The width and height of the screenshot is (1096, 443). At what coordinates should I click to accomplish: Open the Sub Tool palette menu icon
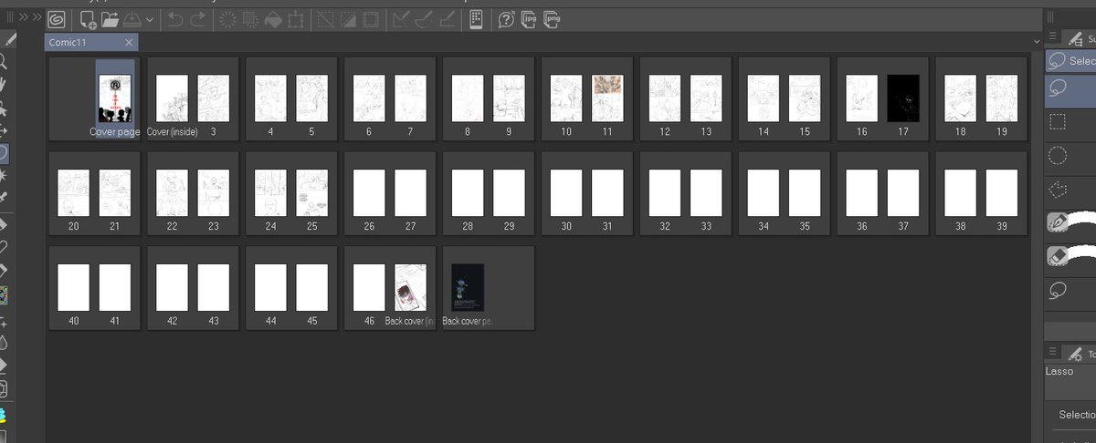click(x=1053, y=36)
